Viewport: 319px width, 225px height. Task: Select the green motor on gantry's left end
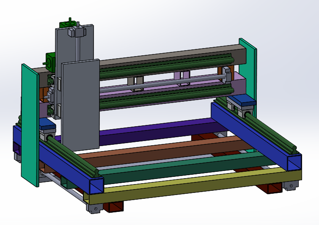point(50,61)
